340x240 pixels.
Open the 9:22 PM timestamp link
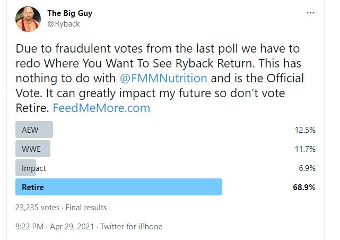30,227
